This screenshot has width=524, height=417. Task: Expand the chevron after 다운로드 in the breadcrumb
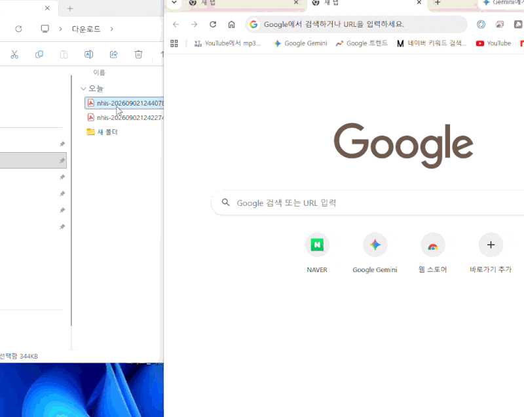[111, 29]
